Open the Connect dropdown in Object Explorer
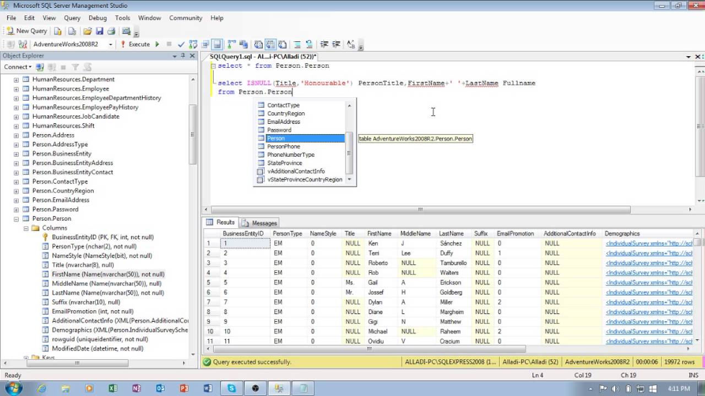705x396 pixels. point(18,67)
